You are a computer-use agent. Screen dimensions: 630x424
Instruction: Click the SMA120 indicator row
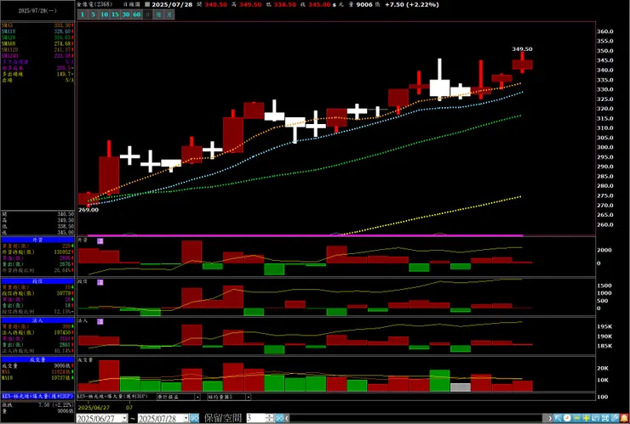[37, 49]
